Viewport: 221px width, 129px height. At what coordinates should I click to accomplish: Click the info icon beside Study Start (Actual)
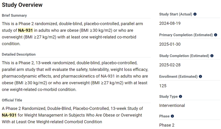pos(195,14)
